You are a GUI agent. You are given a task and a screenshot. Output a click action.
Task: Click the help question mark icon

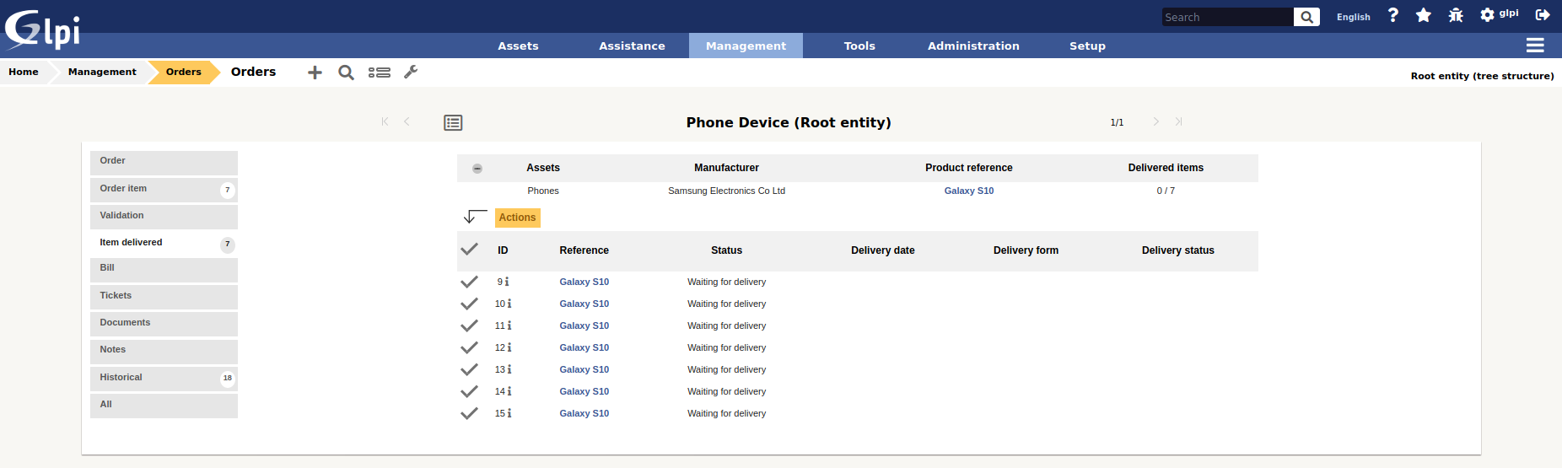1393,15
